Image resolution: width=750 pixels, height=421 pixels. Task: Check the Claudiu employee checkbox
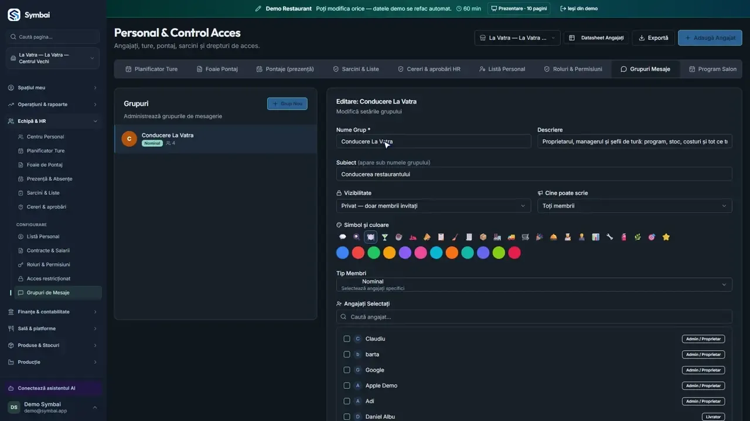(x=347, y=339)
